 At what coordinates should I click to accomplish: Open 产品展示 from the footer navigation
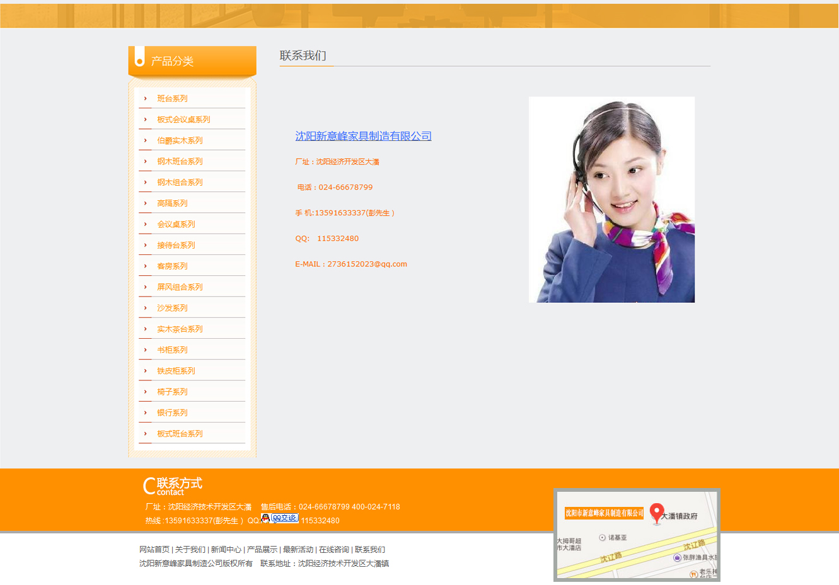tap(262, 550)
